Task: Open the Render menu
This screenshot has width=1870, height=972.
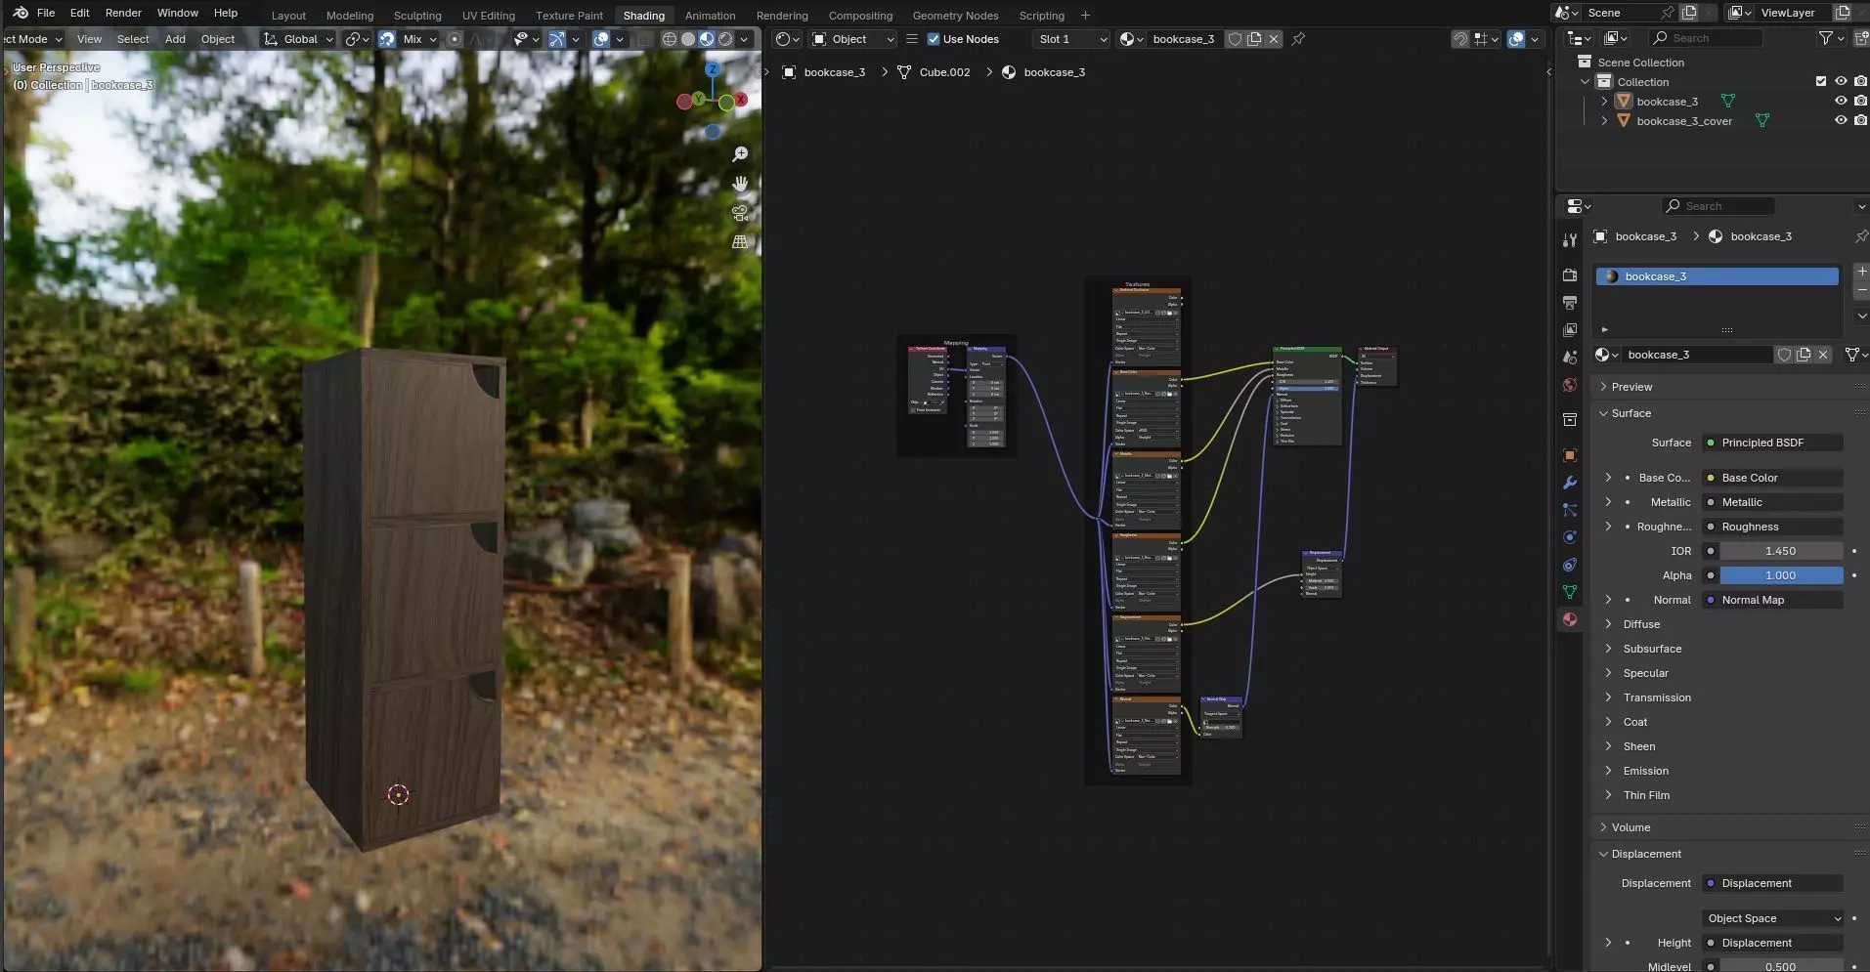Action: [x=123, y=13]
